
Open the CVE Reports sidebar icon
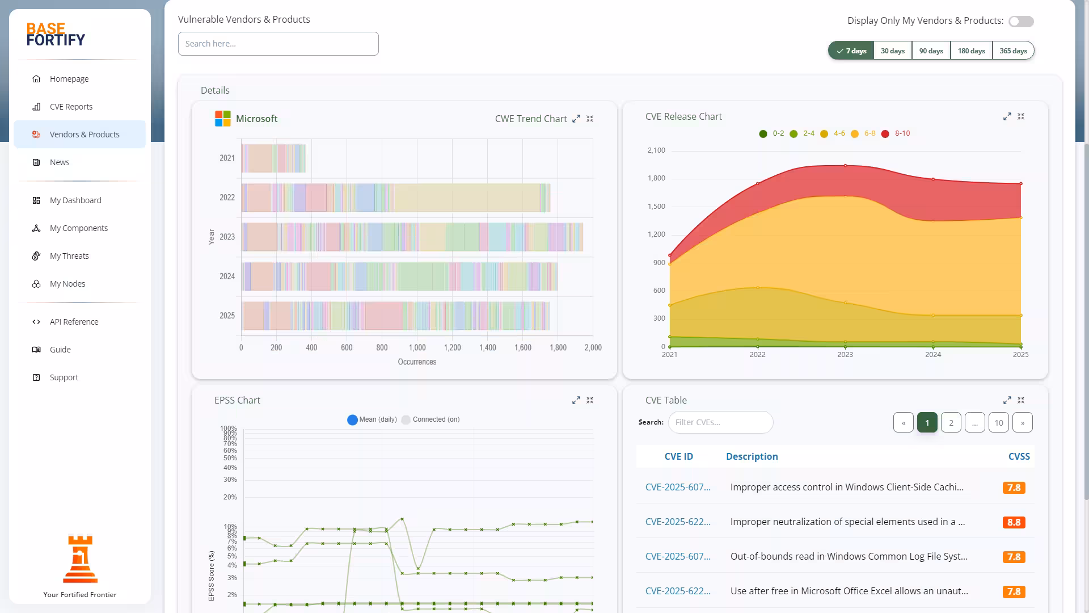[x=36, y=106]
